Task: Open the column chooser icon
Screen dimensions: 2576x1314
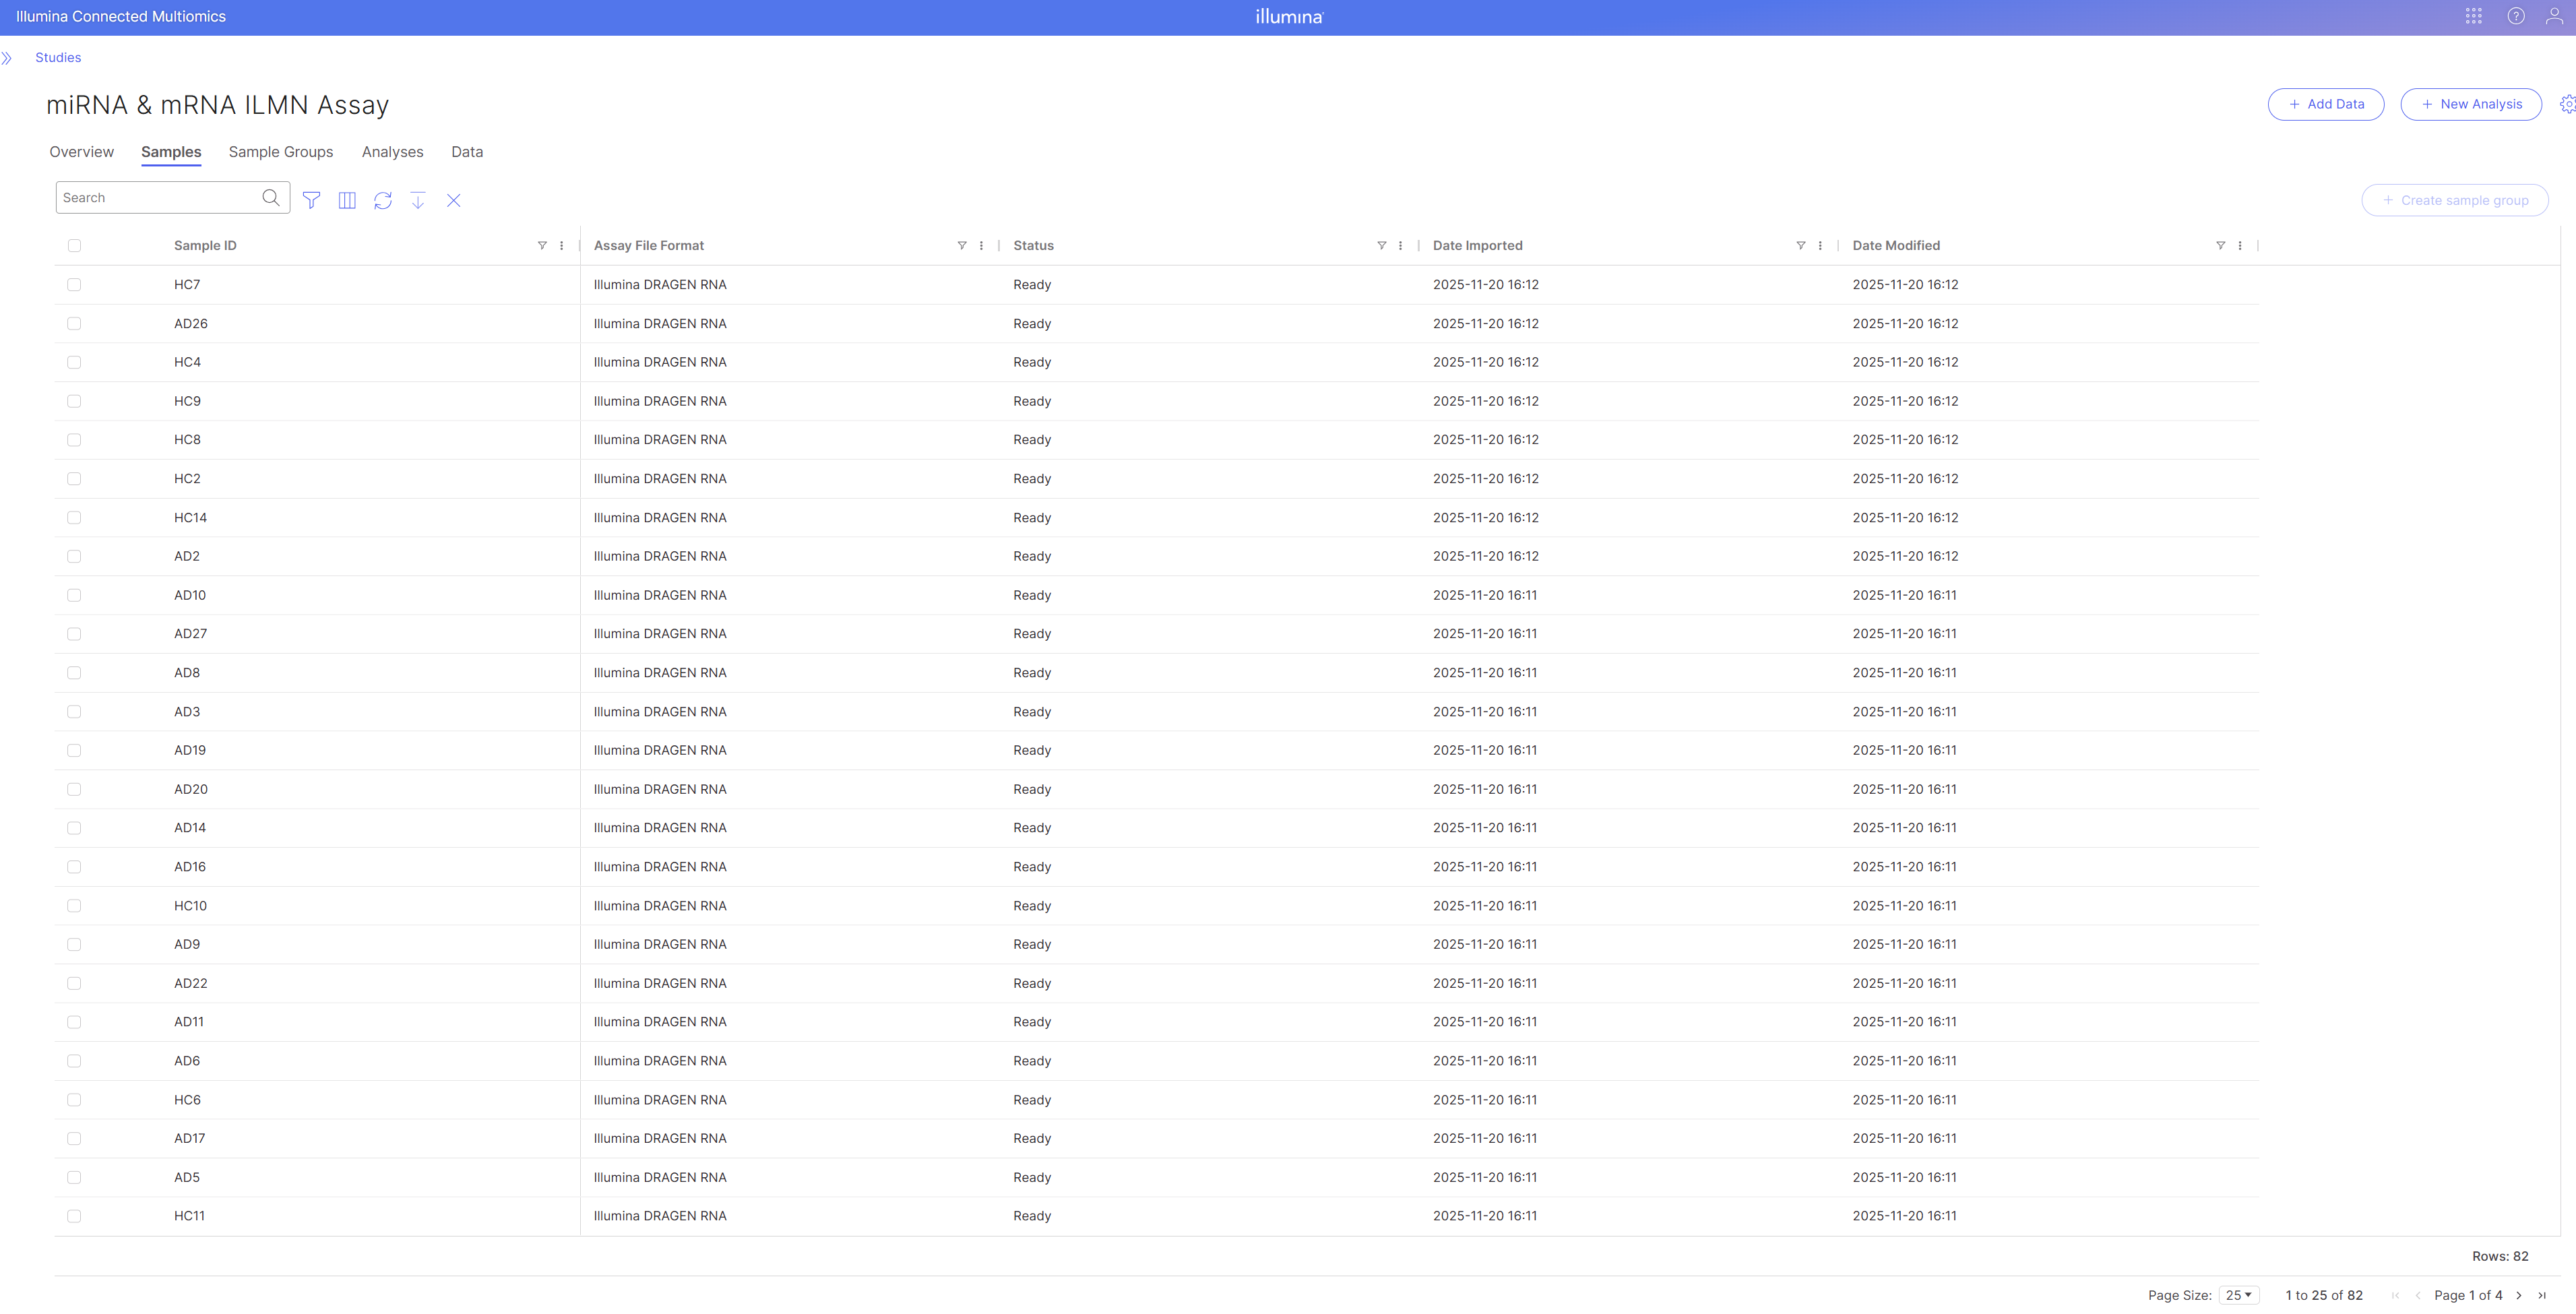Action: (347, 200)
